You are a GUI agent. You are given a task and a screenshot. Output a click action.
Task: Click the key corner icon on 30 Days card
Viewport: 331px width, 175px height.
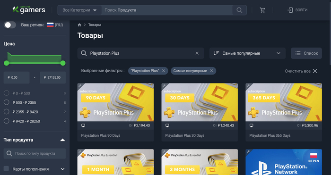pyautogui.click(x=164, y=85)
